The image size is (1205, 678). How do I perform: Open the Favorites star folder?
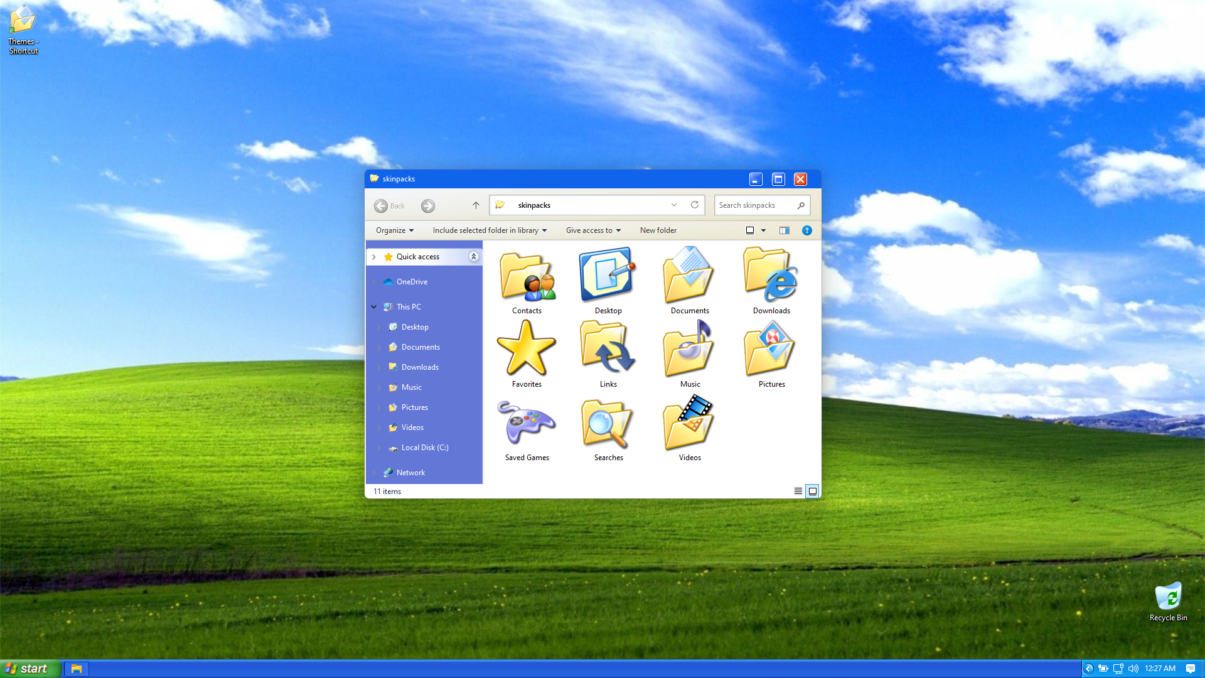[527, 348]
